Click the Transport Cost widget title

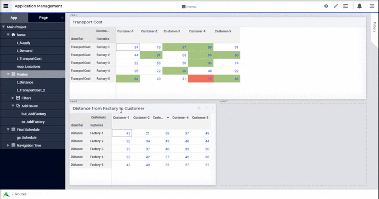pos(87,22)
